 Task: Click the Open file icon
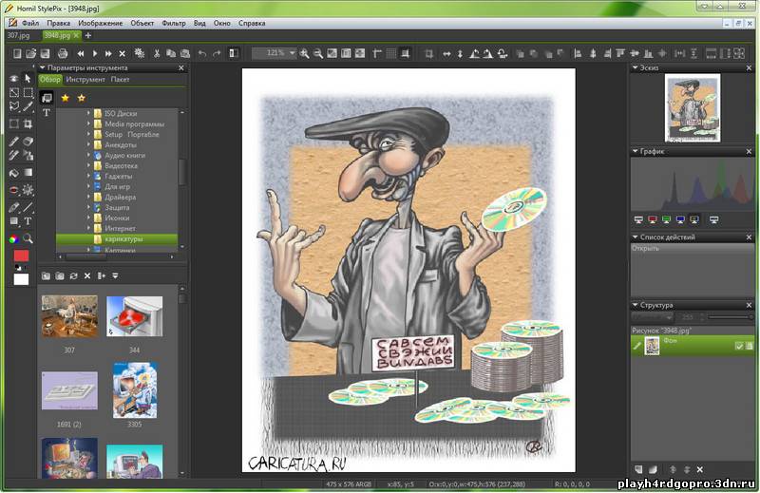pos(31,53)
